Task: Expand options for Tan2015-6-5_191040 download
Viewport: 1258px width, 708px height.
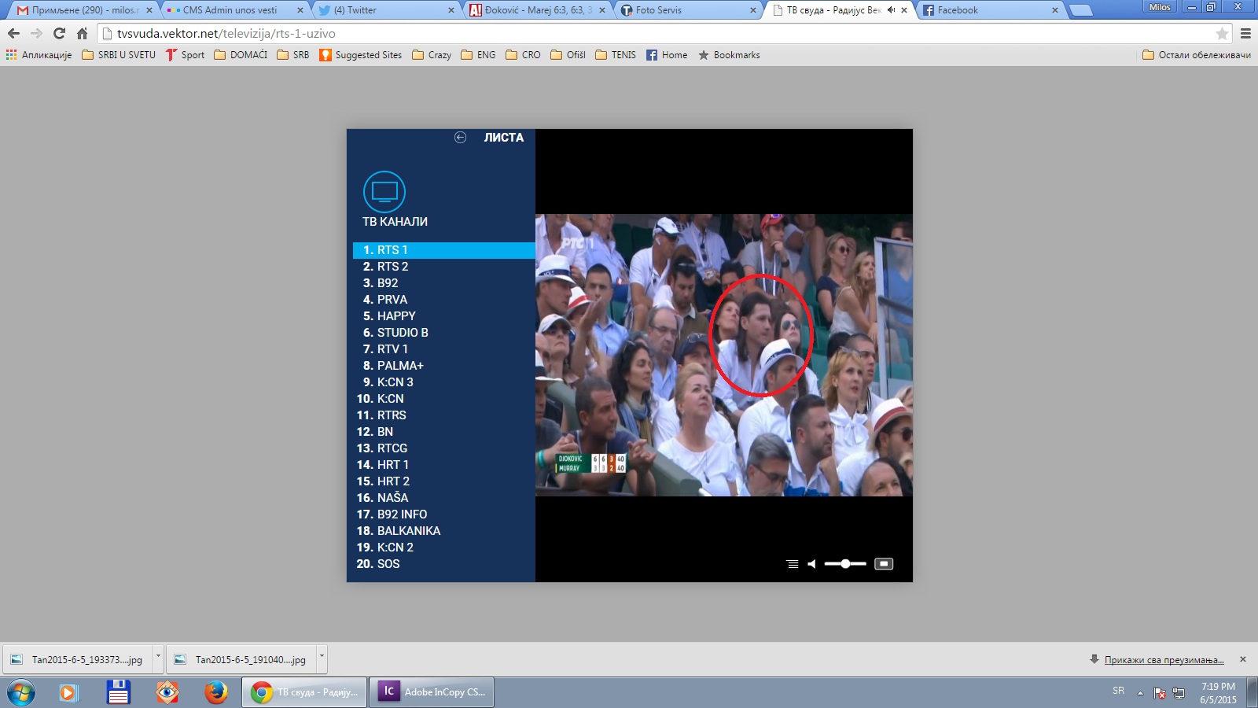Action: point(321,659)
